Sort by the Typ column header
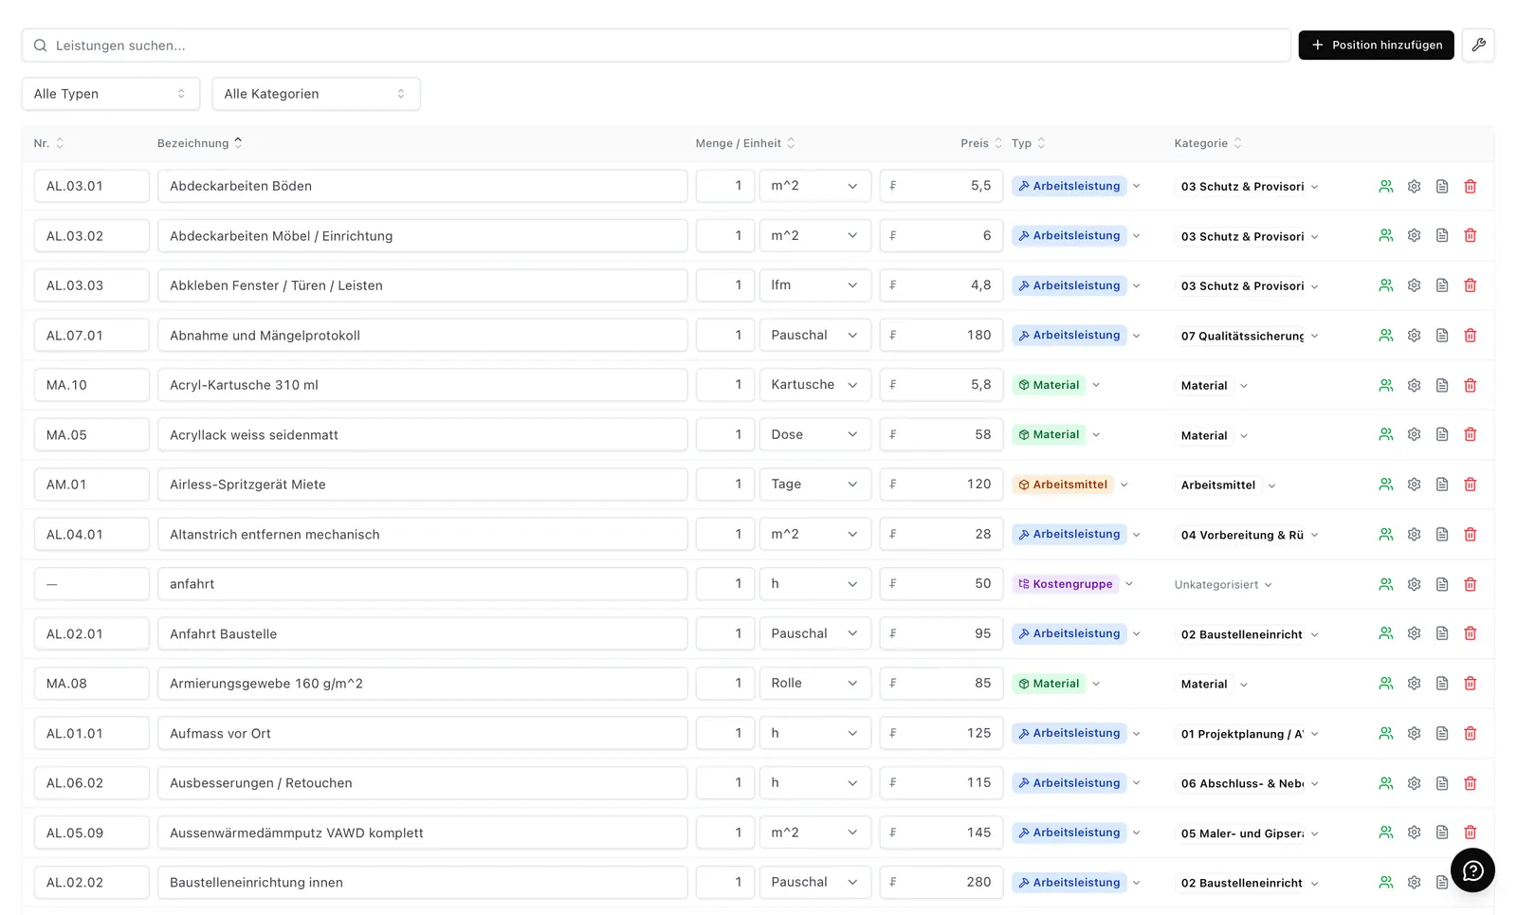 point(1028,143)
